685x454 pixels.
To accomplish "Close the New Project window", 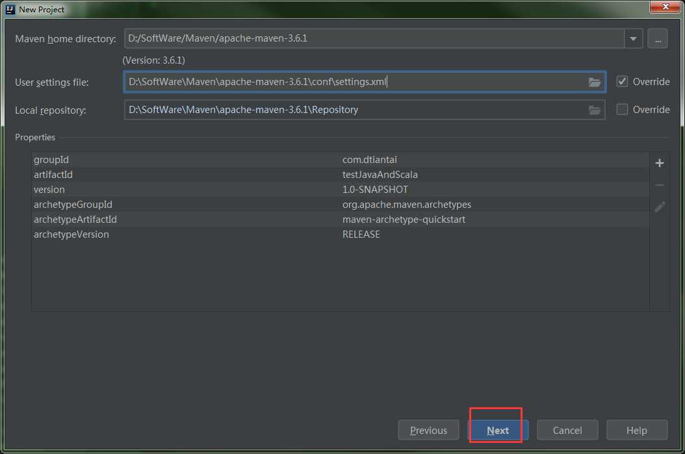I will 665,7.
